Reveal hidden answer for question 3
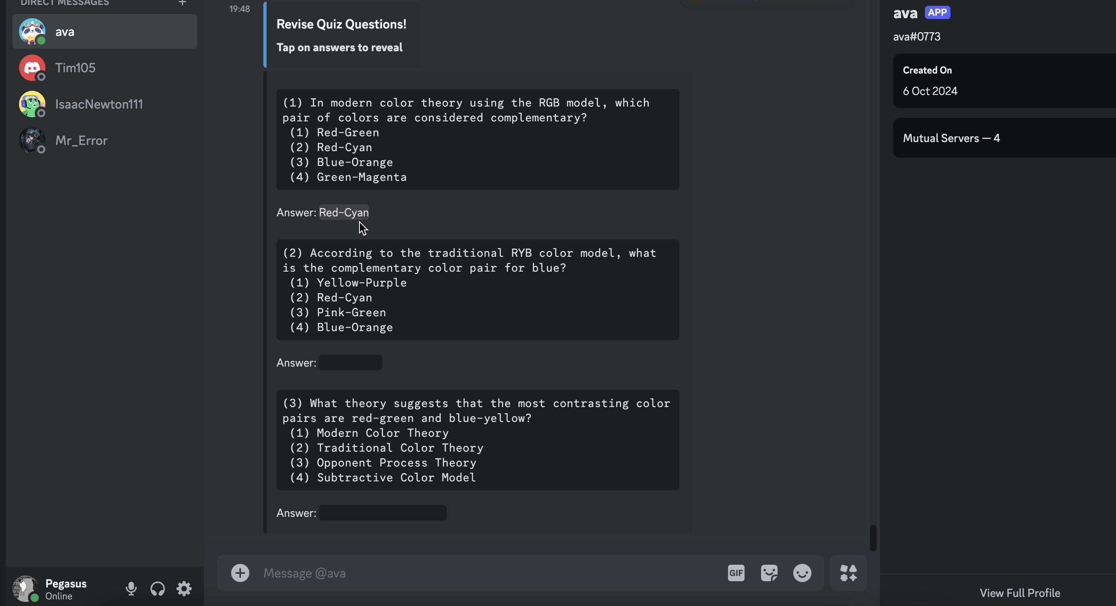Image resolution: width=1116 pixels, height=606 pixels. click(x=382, y=513)
